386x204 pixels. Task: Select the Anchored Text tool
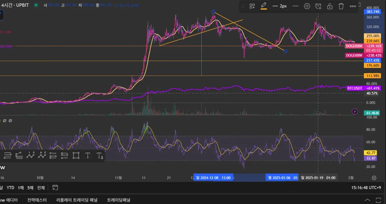pyautogui.click(x=100, y=156)
